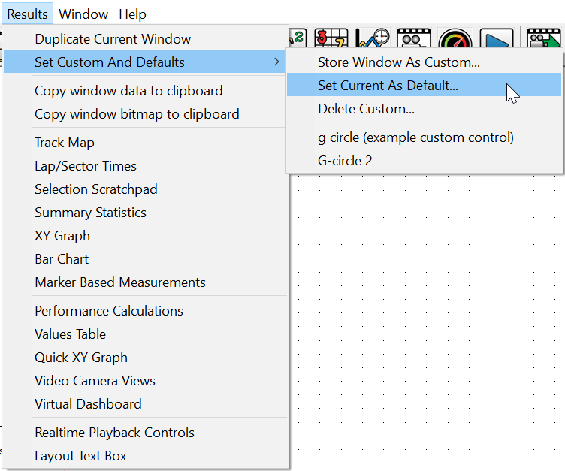
Task: Open the Help menu
Action: click(x=133, y=14)
